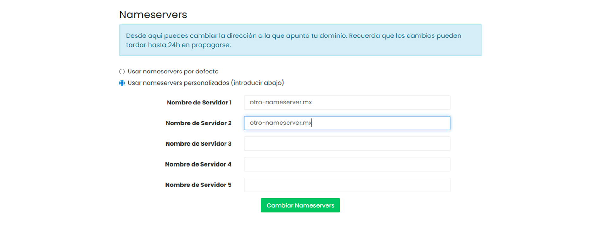Focus the empty Nombre de Servidor 4 field

[347, 164]
